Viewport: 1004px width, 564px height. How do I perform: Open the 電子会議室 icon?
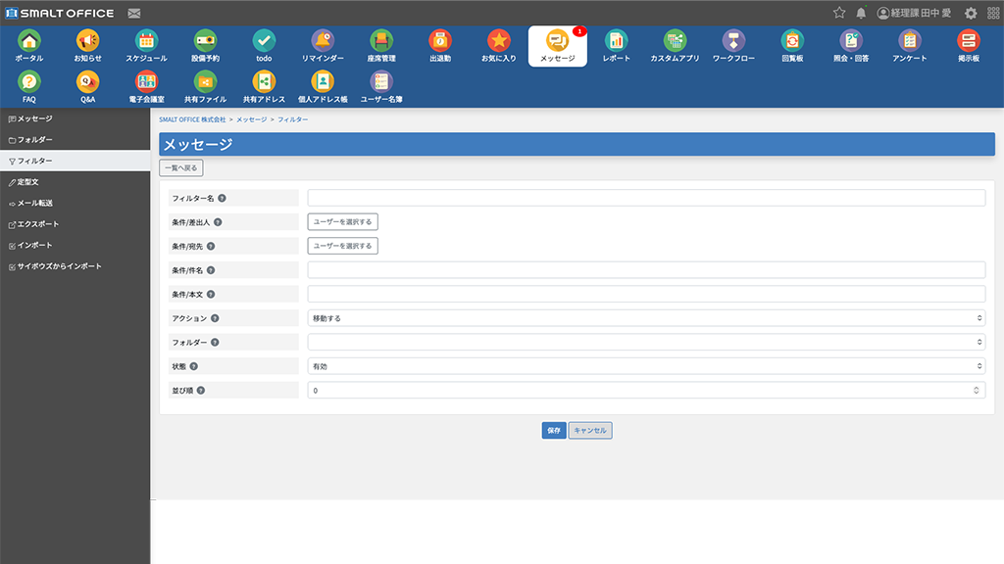[146, 82]
